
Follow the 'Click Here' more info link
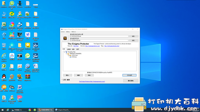click(76, 46)
